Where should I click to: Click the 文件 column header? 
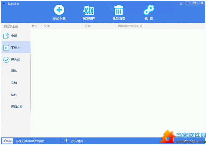click(47, 26)
